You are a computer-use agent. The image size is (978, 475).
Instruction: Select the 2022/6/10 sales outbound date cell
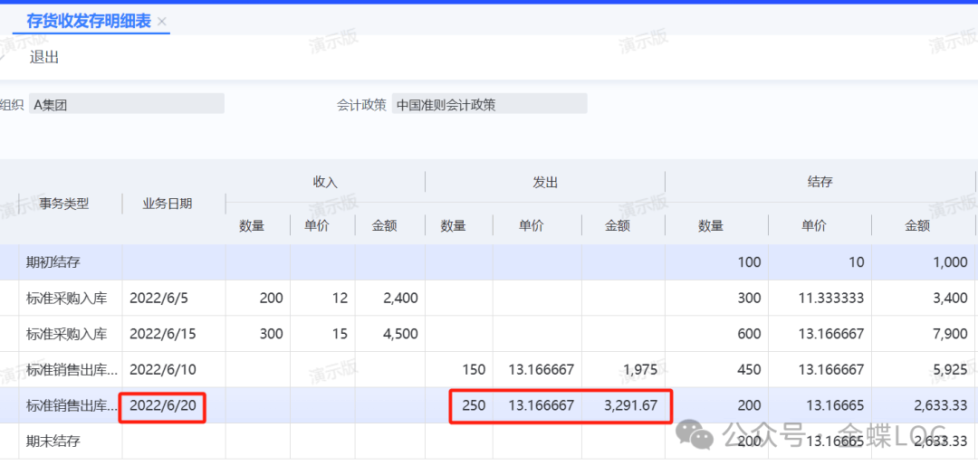point(165,369)
